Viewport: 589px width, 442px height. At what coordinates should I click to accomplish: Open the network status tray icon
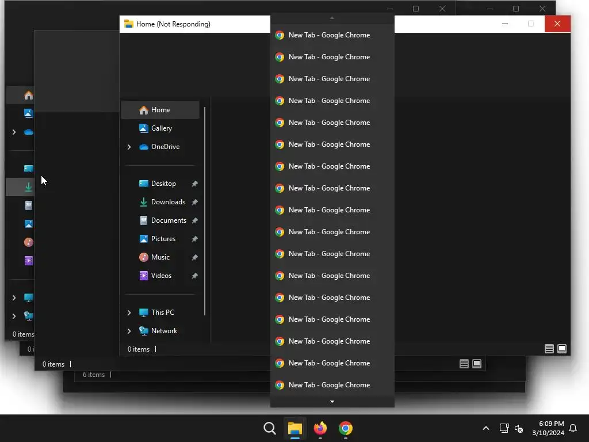tap(504, 428)
